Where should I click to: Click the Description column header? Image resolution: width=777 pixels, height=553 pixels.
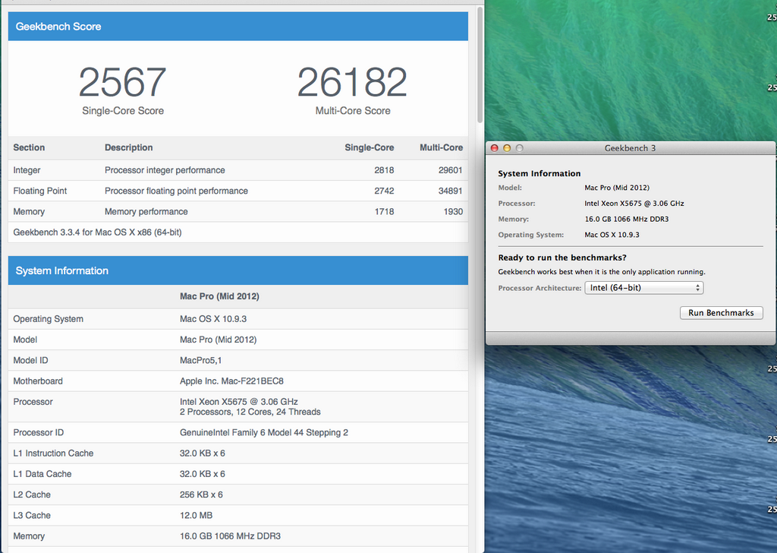click(128, 147)
